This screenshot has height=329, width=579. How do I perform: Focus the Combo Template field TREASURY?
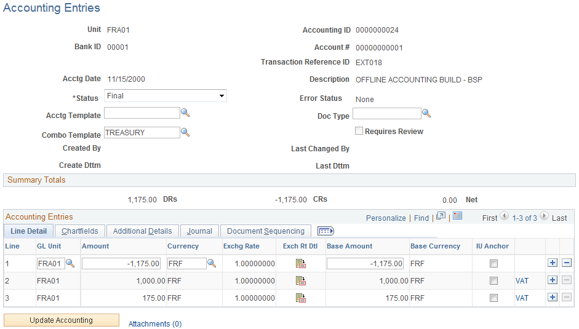pos(142,133)
